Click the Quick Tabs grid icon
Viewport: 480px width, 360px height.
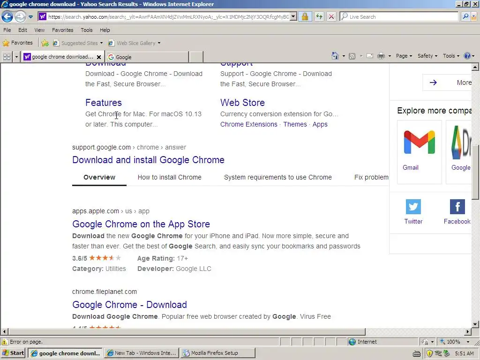7,57
